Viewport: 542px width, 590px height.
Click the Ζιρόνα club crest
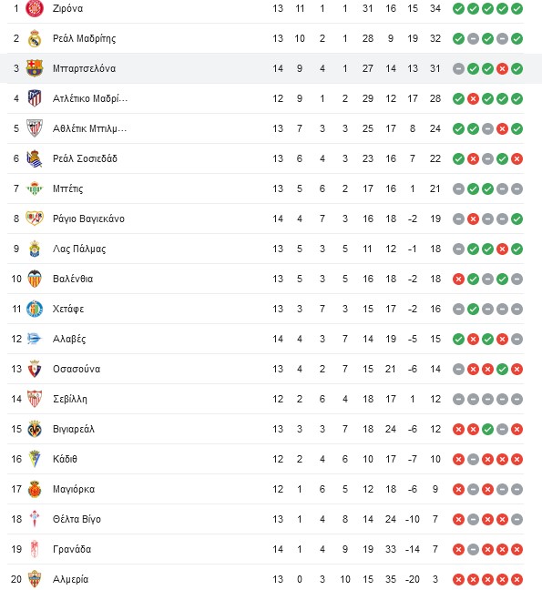pyautogui.click(x=35, y=8)
